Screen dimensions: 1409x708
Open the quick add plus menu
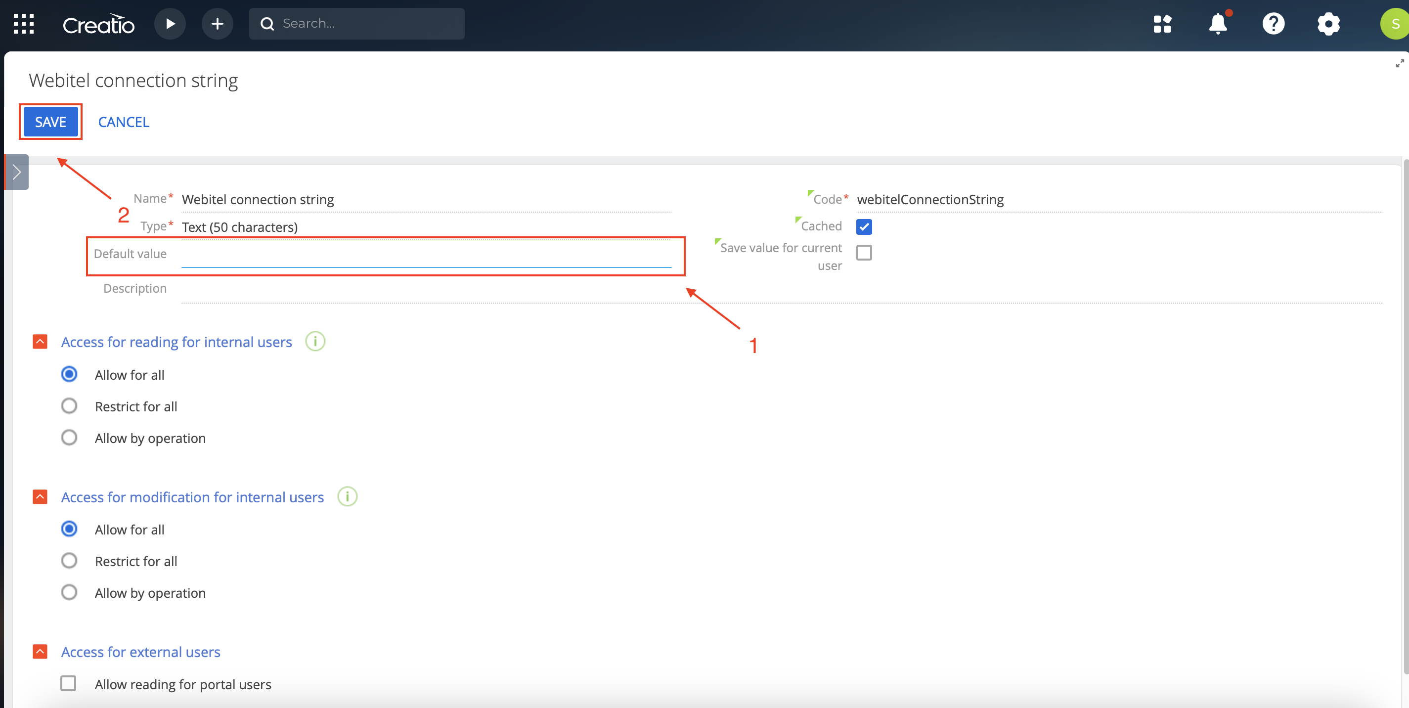pos(217,24)
